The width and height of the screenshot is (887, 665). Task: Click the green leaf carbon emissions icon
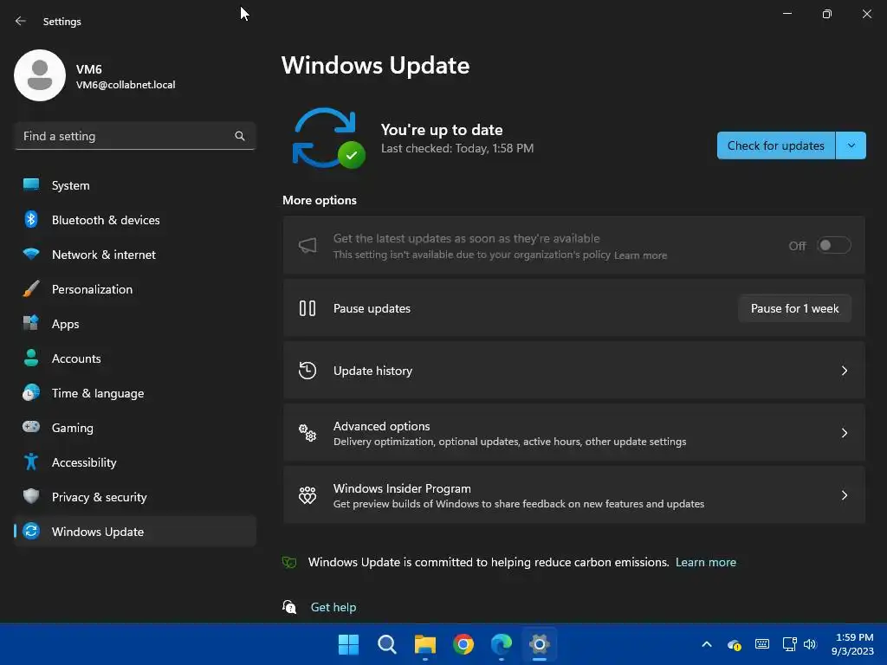[x=289, y=562]
